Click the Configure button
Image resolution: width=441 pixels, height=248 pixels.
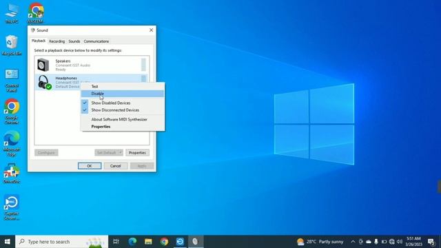coord(46,153)
